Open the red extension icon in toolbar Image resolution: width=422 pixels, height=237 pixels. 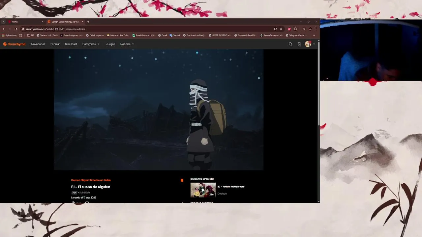pos(289,29)
